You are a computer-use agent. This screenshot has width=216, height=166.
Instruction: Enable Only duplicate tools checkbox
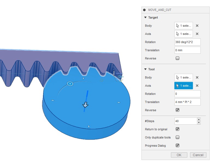[177, 137]
